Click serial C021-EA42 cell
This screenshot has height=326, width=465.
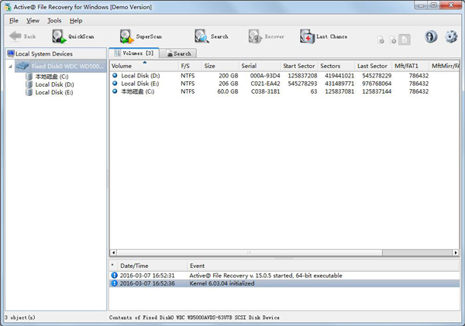point(265,84)
